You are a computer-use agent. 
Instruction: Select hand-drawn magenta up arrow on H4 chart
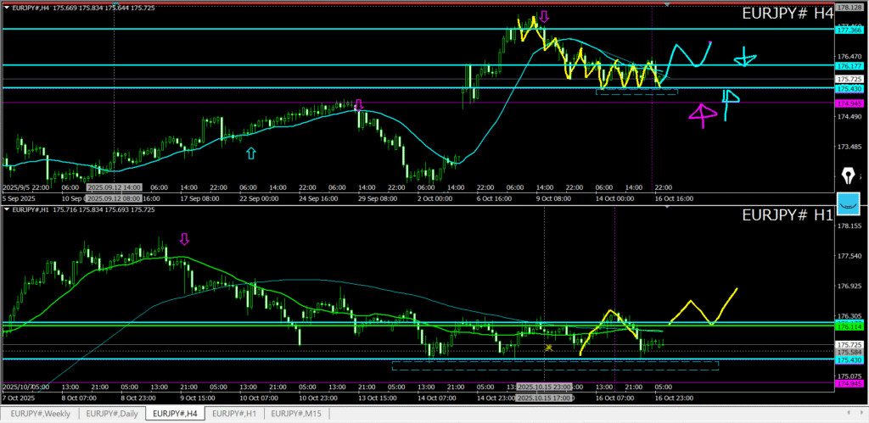pos(701,115)
